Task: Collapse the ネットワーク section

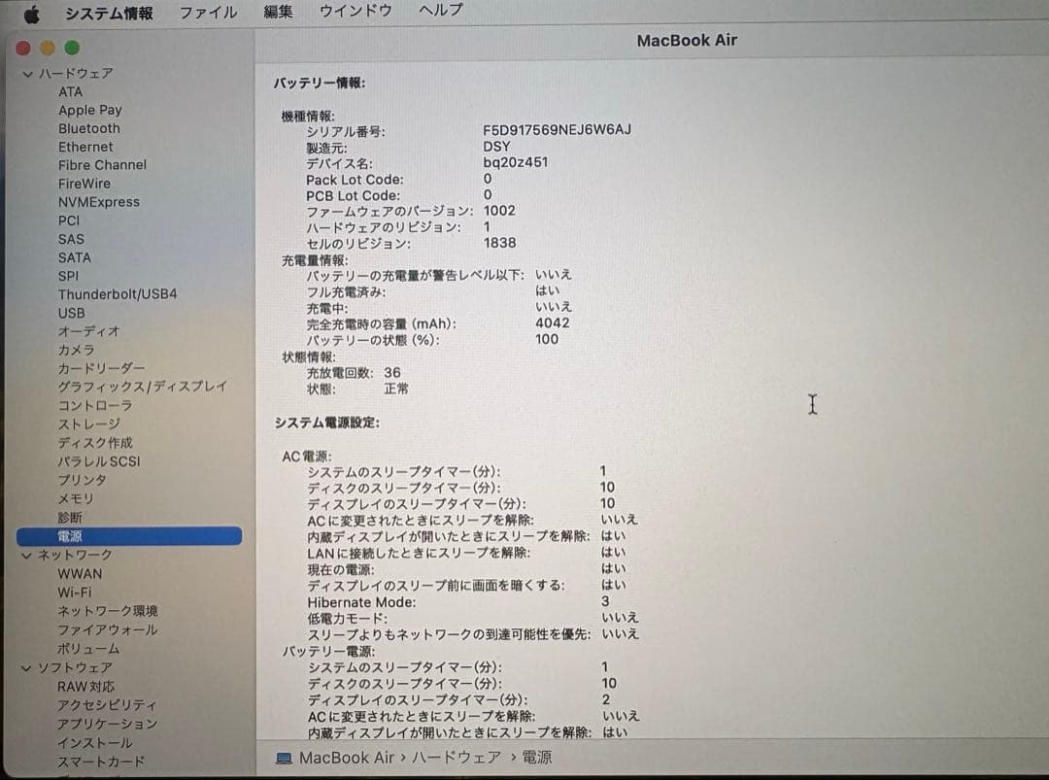Action: pyautogui.click(x=25, y=555)
